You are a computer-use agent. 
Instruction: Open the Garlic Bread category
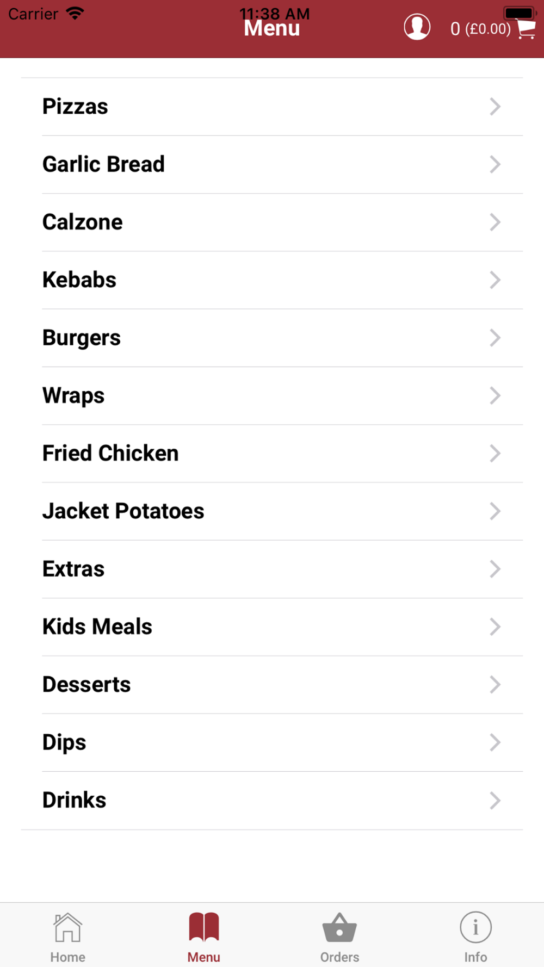pyautogui.click(x=272, y=164)
